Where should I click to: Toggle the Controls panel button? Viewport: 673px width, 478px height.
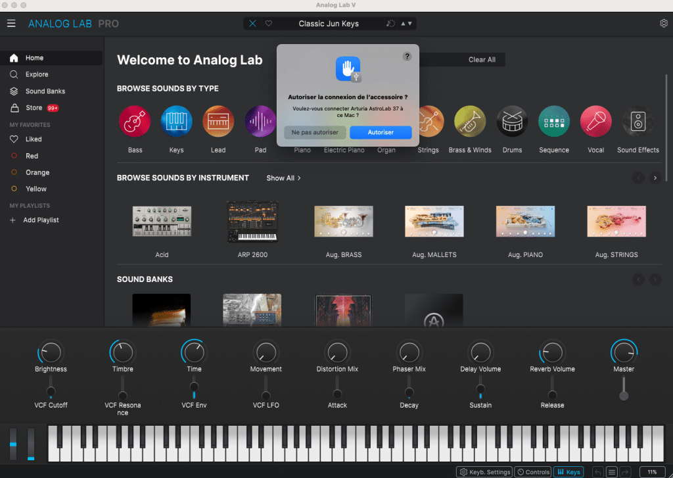pos(532,472)
